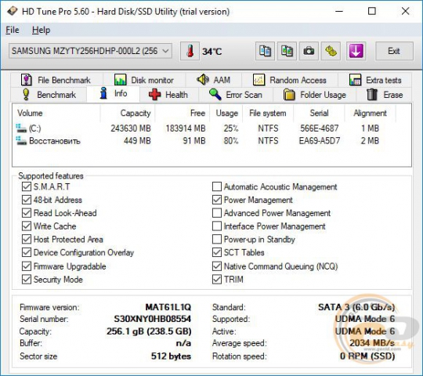Toggle the Host Protected Area checkbox
423x376 pixels.
[x=27, y=239]
